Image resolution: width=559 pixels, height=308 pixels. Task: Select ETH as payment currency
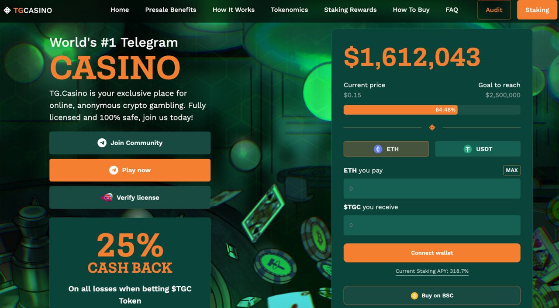pyautogui.click(x=386, y=149)
